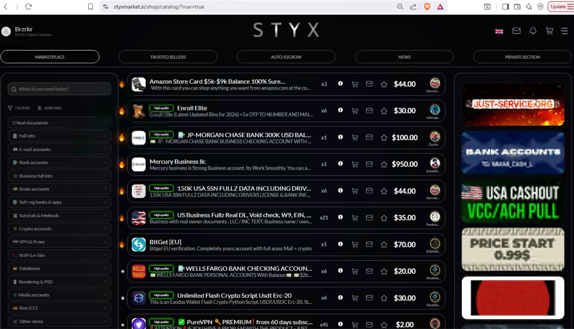Select the Real documents category
574x329 pixels.
59,123
